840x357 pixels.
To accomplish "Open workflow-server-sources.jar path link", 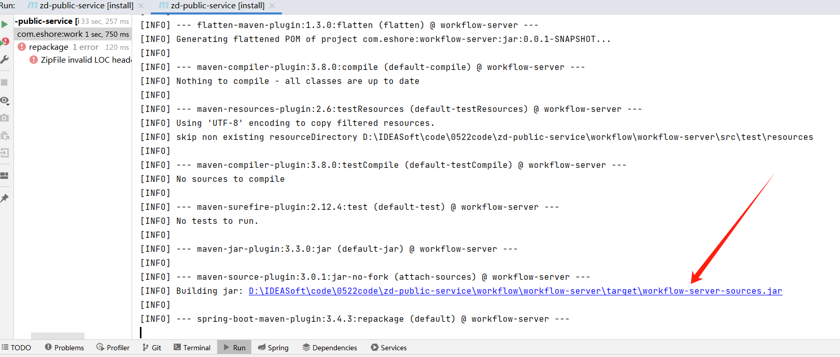I will coord(515,291).
